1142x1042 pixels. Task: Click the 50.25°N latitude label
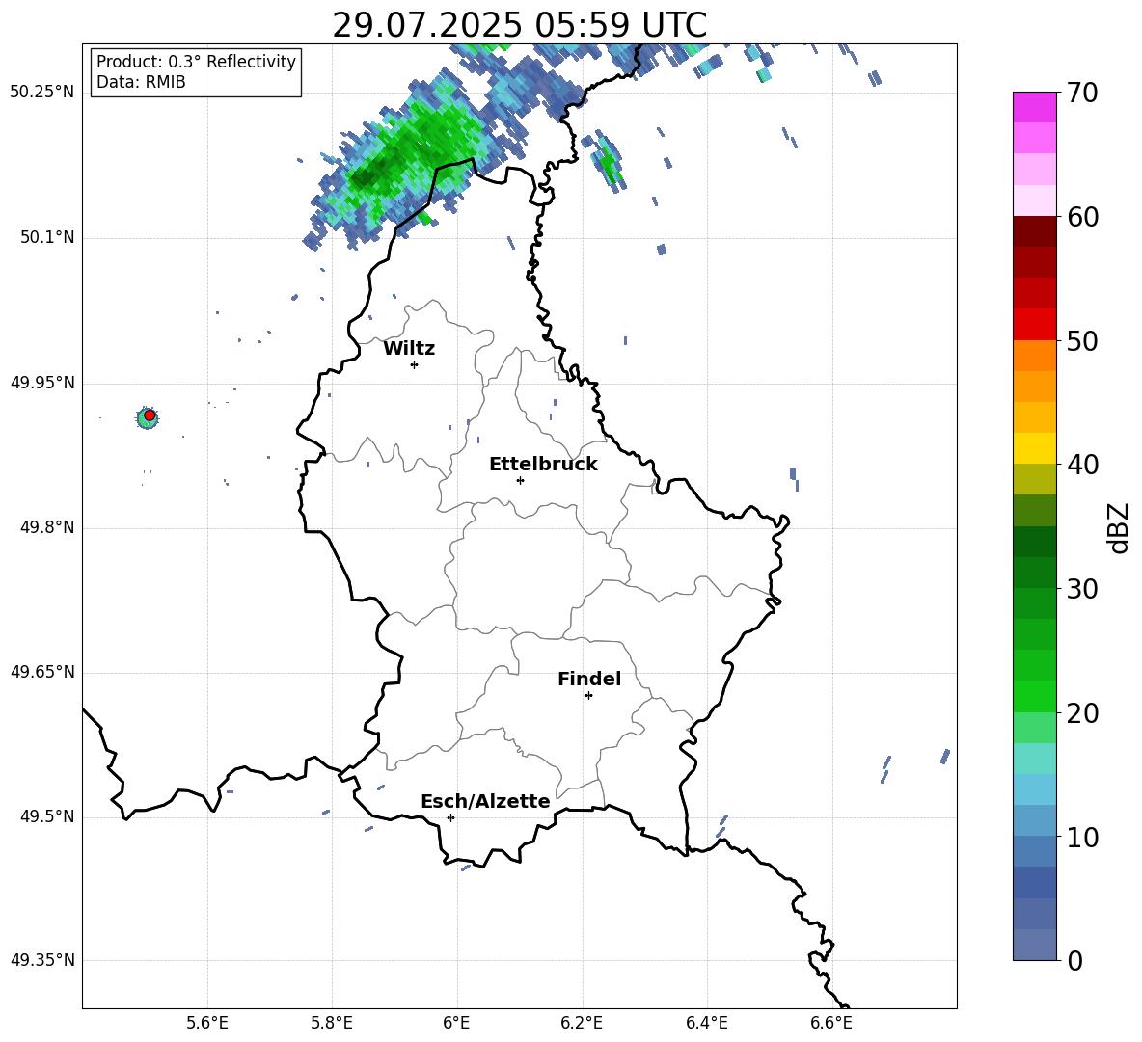[42, 93]
